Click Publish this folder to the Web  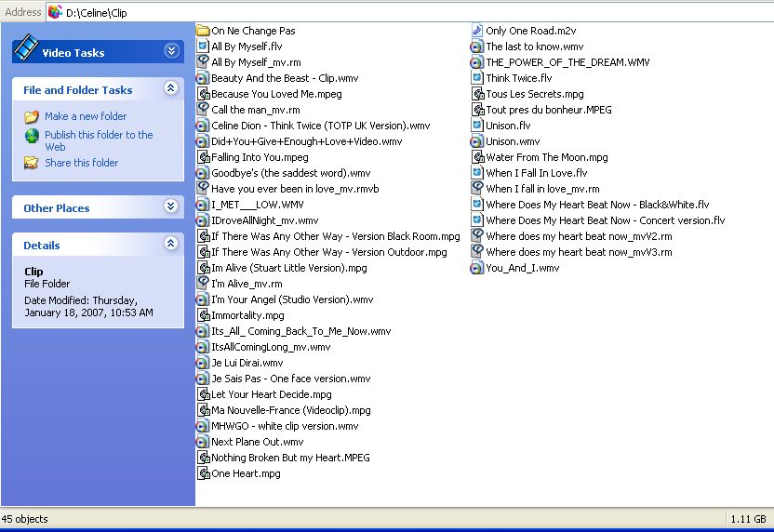tap(99, 140)
